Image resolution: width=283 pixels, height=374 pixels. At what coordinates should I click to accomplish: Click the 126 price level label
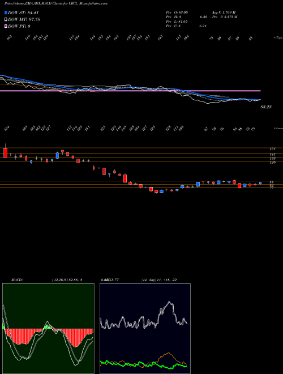point(272,163)
